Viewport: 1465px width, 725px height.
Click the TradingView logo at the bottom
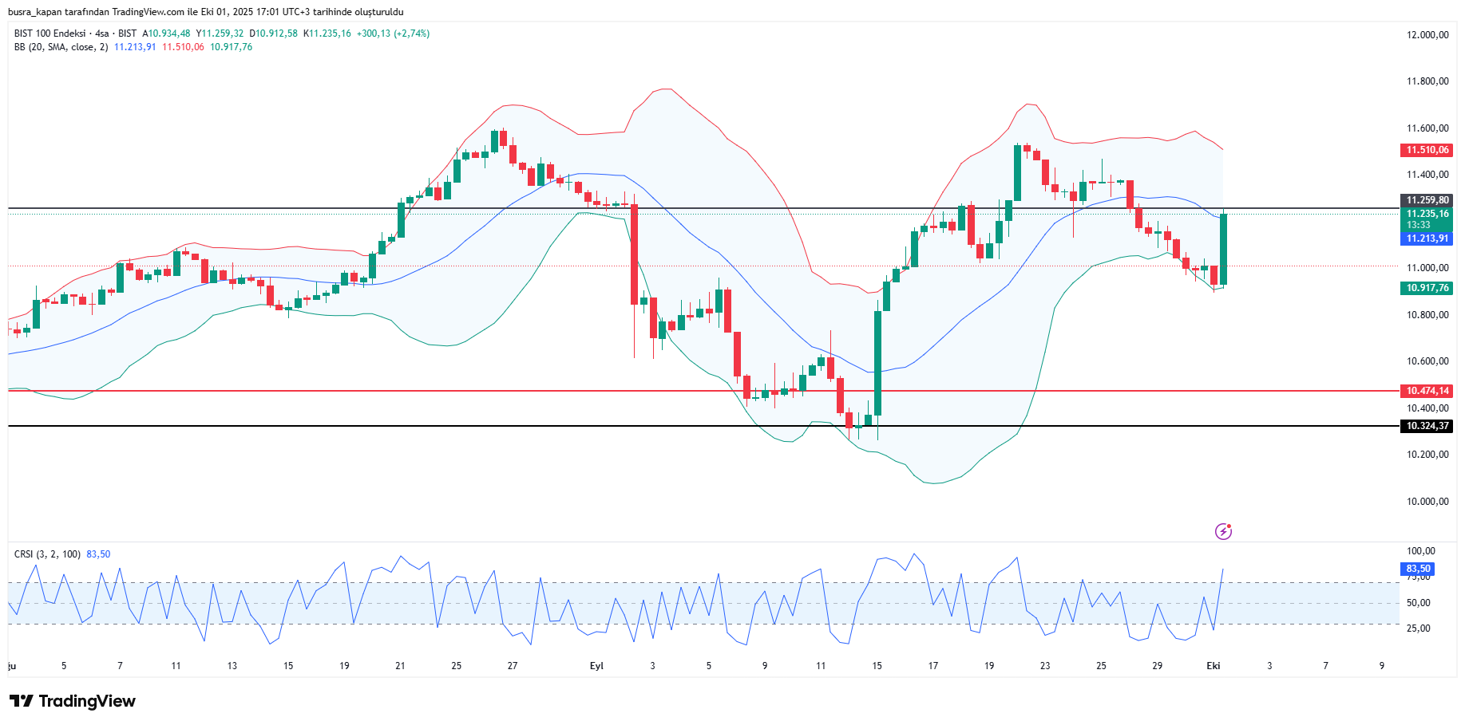73,701
